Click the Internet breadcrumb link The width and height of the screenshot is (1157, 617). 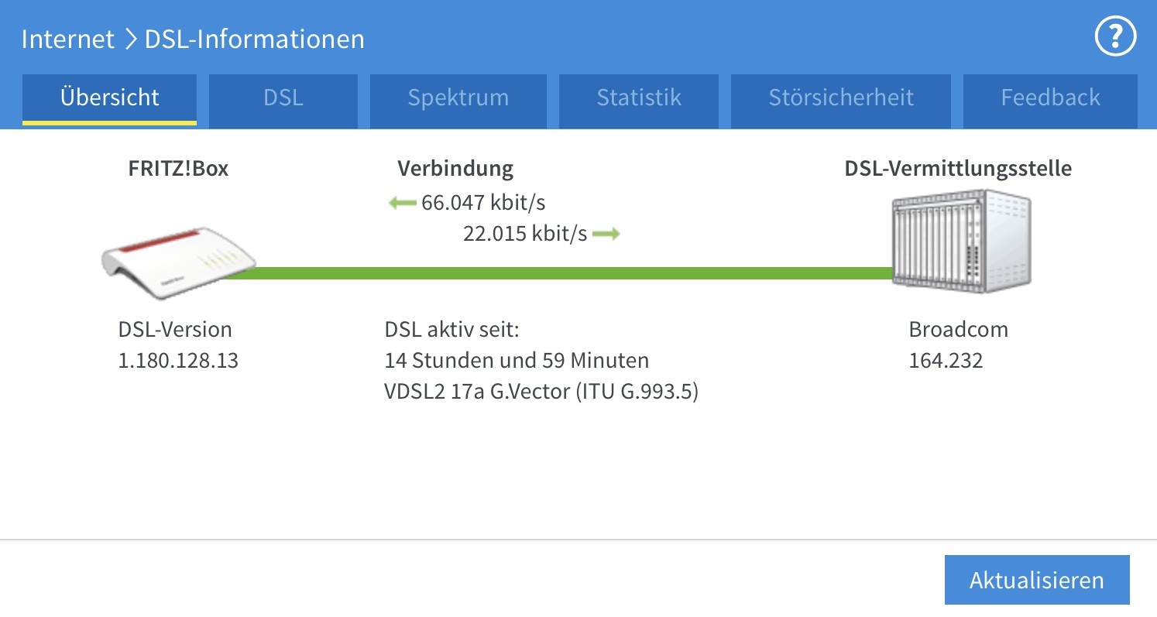(67, 39)
